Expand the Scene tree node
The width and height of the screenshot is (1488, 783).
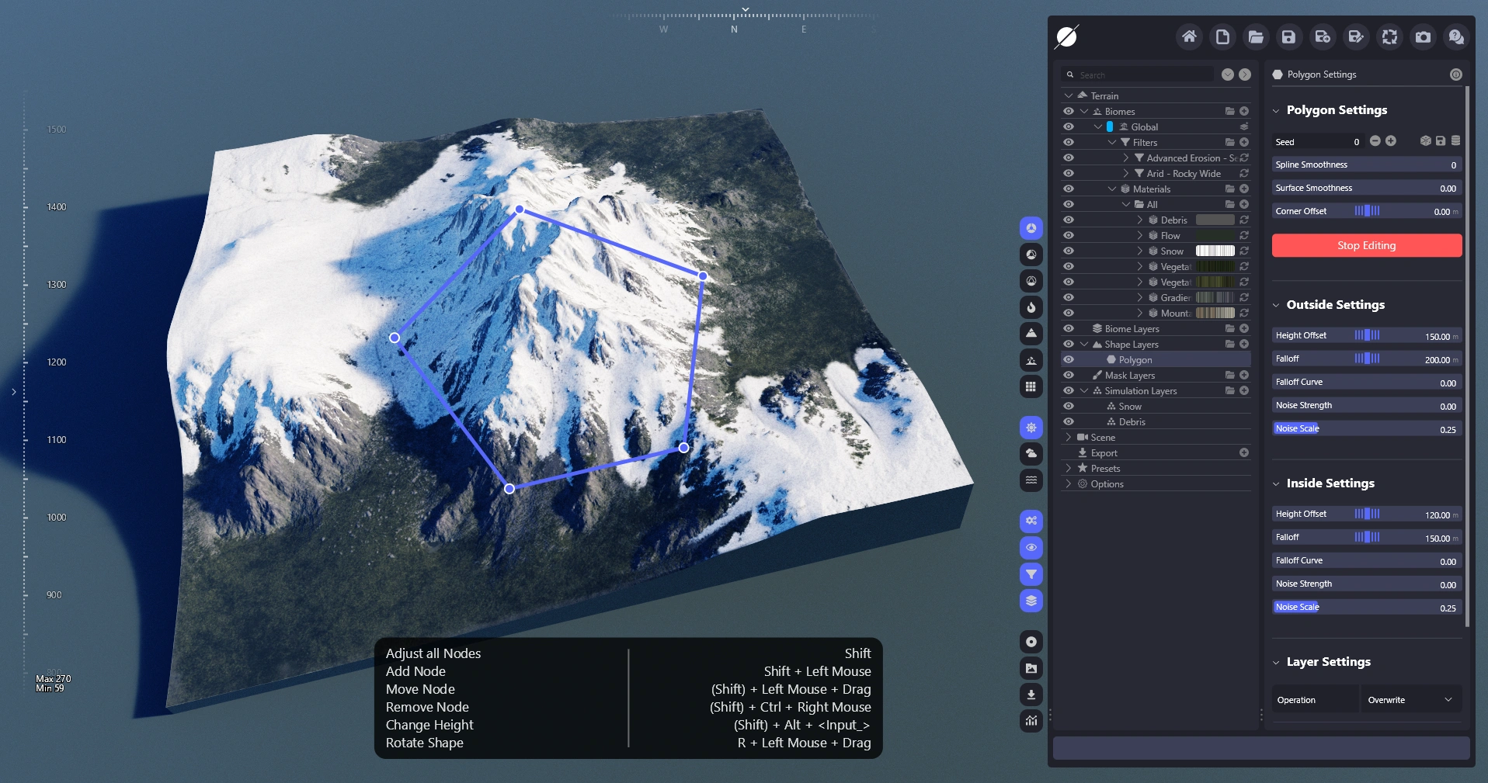1069,438
